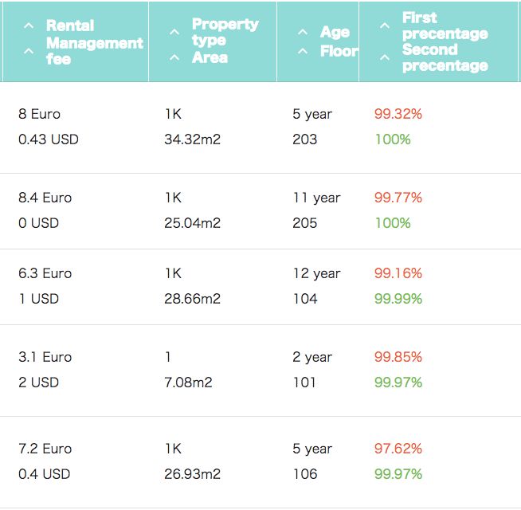Screen dimensions: 521x510
Task: Click the sort arrow beside Rental
Action: (29, 25)
